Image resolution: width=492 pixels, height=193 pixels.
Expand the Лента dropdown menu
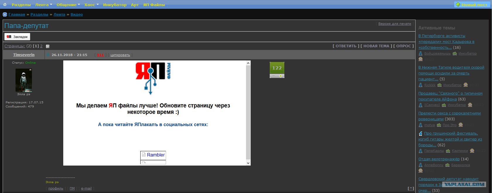pos(44,5)
